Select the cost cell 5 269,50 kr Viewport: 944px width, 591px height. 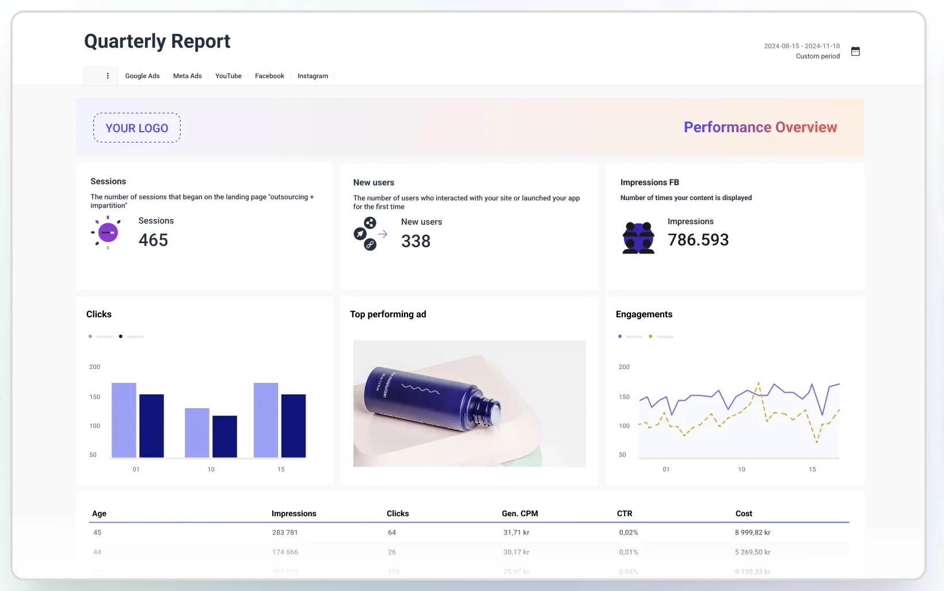752,552
